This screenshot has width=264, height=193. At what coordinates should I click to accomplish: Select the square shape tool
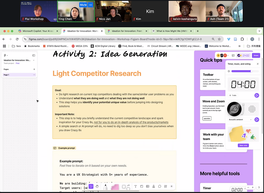pos(124,187)
